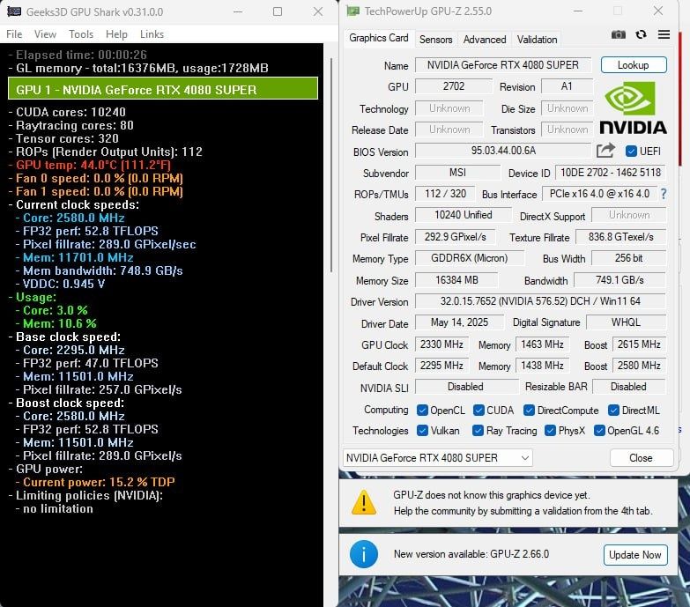Open the File menu in GPU Shark
Screen dimensions: 690x607
click(x=14, y=33)
